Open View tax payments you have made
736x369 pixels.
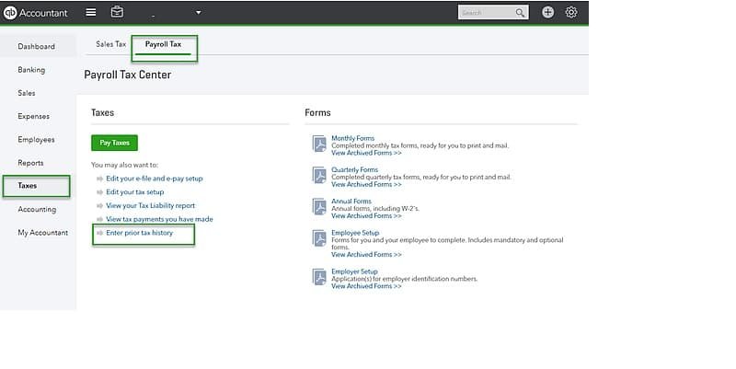pyautogui.click(x=159, y=219)
